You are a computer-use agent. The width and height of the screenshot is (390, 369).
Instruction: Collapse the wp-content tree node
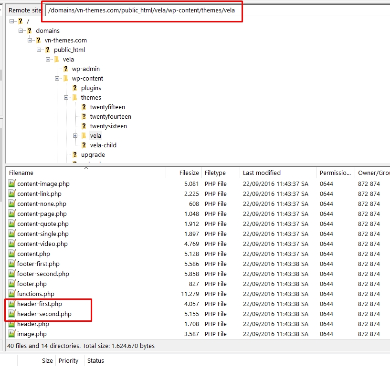coord(57,79)
